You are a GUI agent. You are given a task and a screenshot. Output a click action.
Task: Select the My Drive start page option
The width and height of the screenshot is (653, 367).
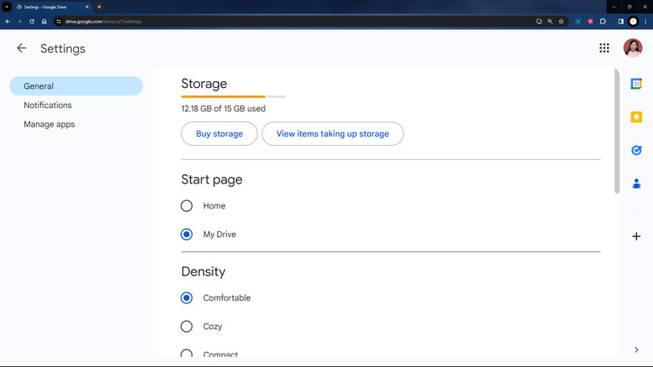(x=187, y=235)
